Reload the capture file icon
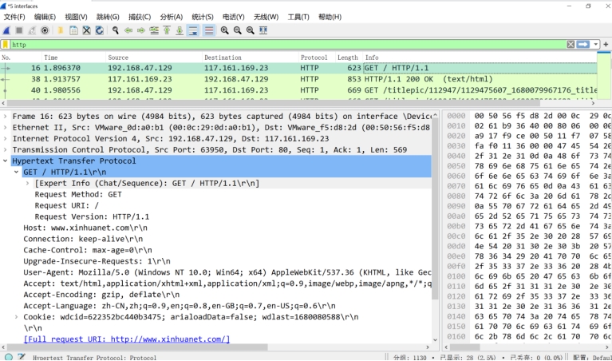Screen dimensions: 612x361 point(99,30)
